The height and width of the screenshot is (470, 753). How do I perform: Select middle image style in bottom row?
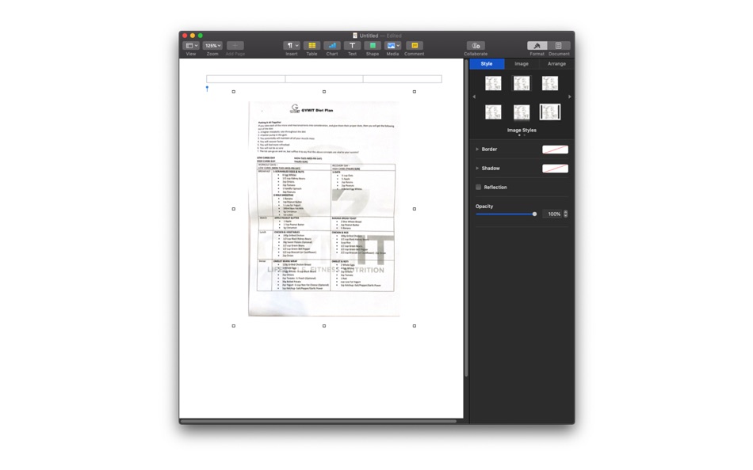tap(522, 112)
